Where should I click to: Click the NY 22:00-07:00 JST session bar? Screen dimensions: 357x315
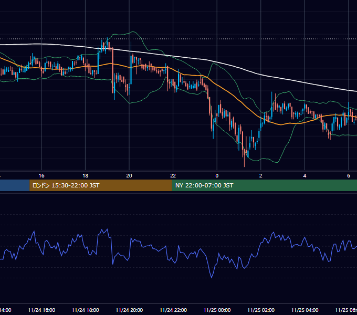(264, 185)
